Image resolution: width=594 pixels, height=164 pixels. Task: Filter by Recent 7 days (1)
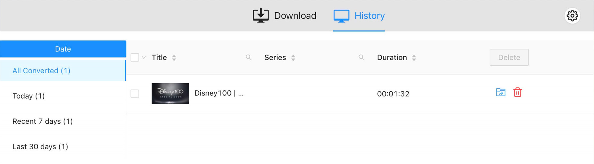pos(42,121)
